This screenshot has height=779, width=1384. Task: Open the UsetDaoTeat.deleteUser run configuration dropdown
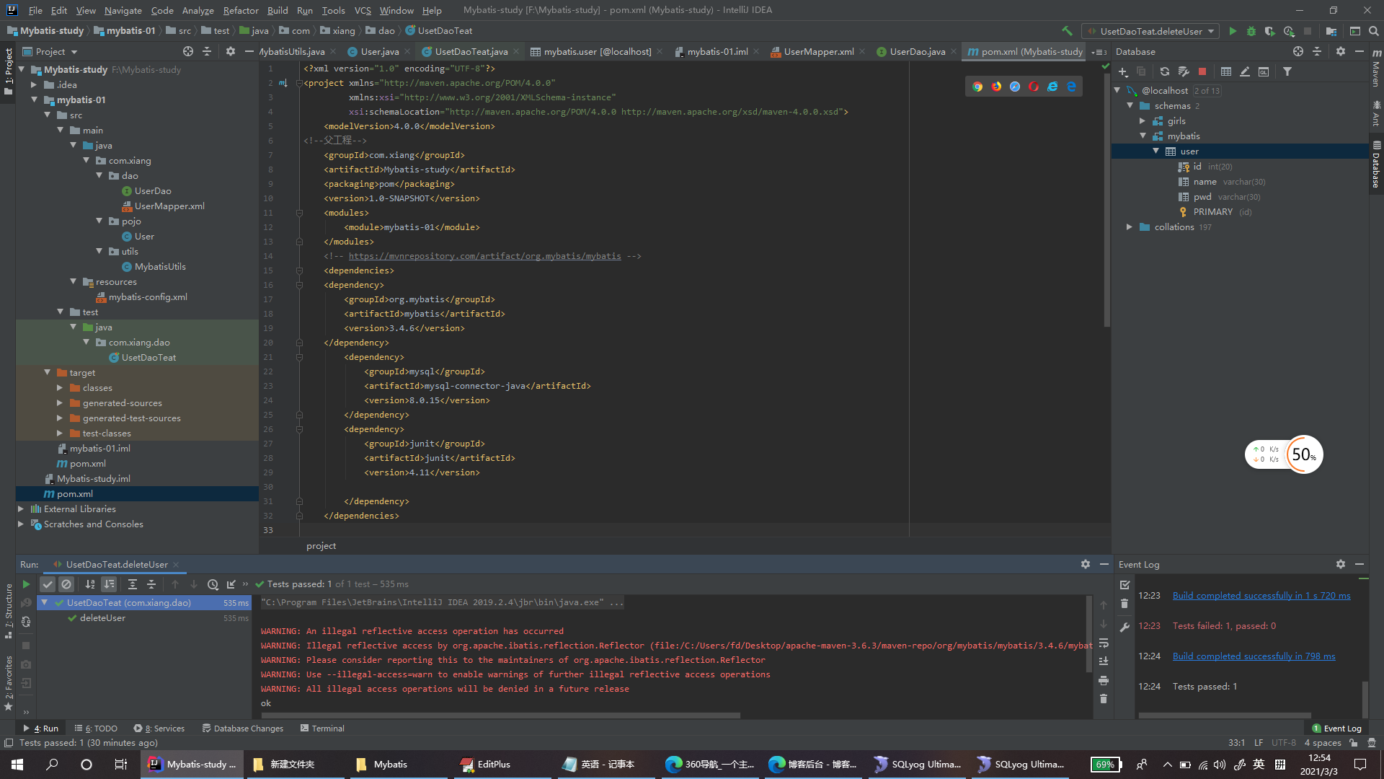point(1151,31)
